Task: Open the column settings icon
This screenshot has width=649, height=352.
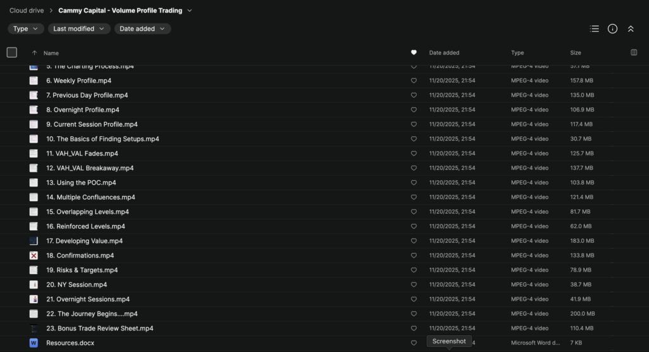Action: (634, 53)
